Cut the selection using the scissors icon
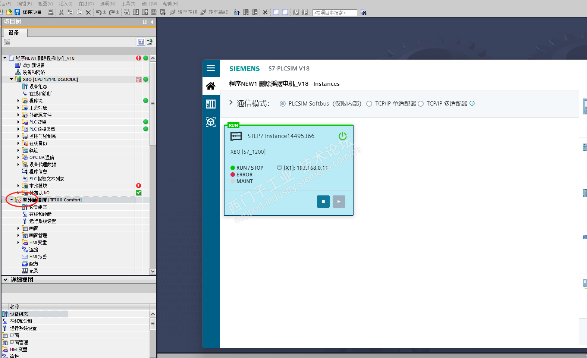Viewport: 587px width, 358px height. tap(61, 12)
